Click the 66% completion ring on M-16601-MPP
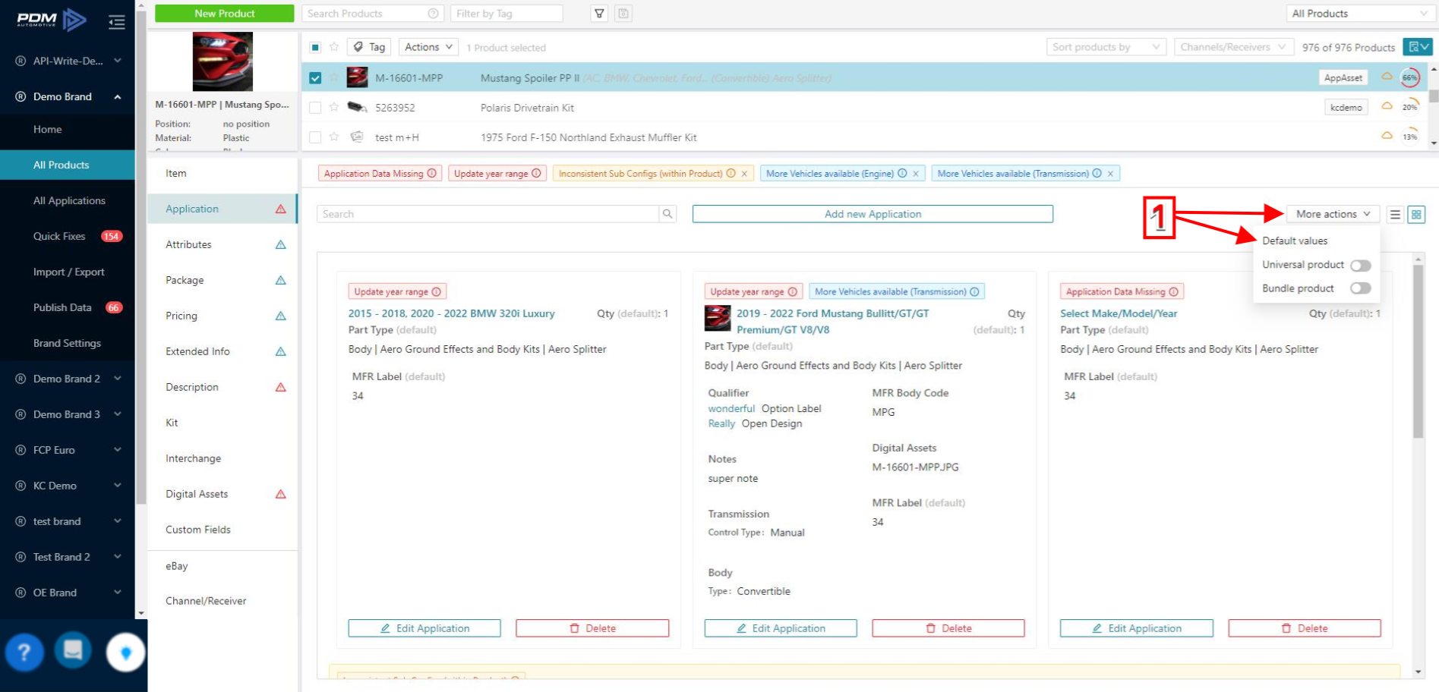 click(1410, 77)
